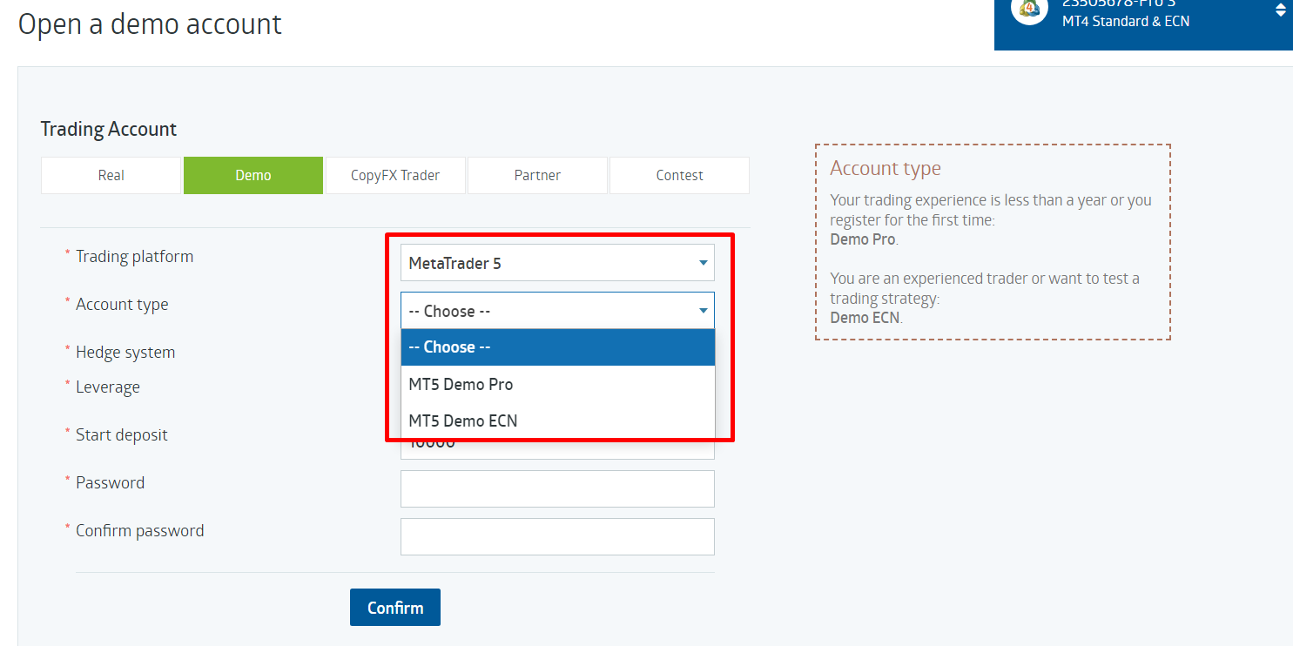Click the Demo ECN recommendation text
The height and width of the screenshot is (646, 1293).
pos(865,318)
